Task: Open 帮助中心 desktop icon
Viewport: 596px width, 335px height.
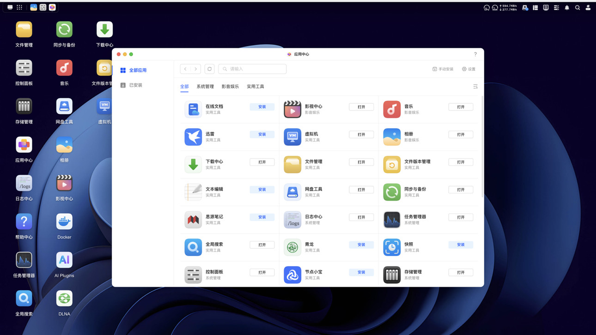Action: point(24,221)
